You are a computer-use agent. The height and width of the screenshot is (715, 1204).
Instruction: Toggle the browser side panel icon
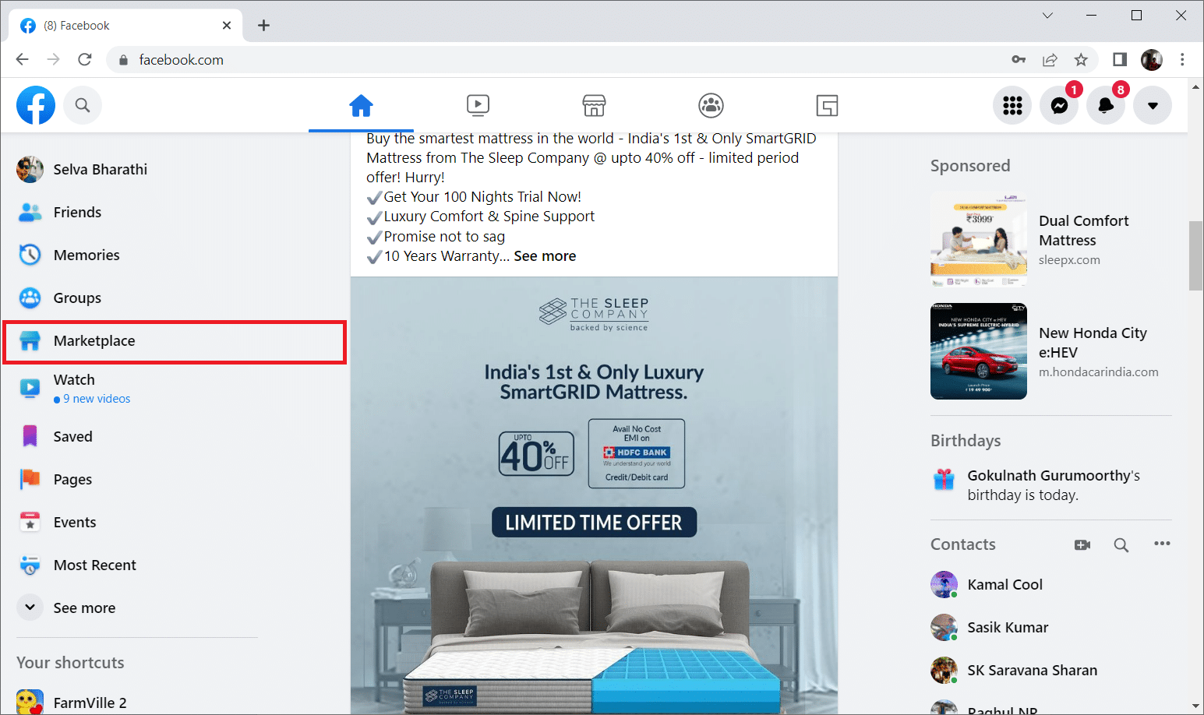point(1120,60)
